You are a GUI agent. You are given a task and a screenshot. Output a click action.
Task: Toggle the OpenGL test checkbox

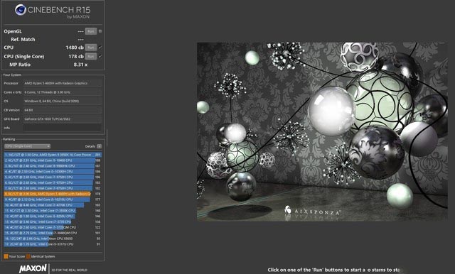100,31
